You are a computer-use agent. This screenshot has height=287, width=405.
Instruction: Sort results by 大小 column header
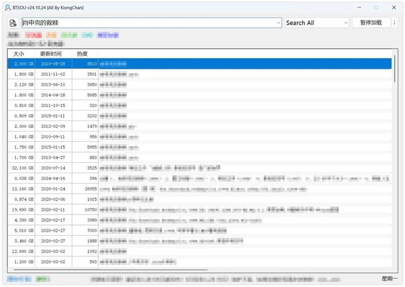pos(19,53)
